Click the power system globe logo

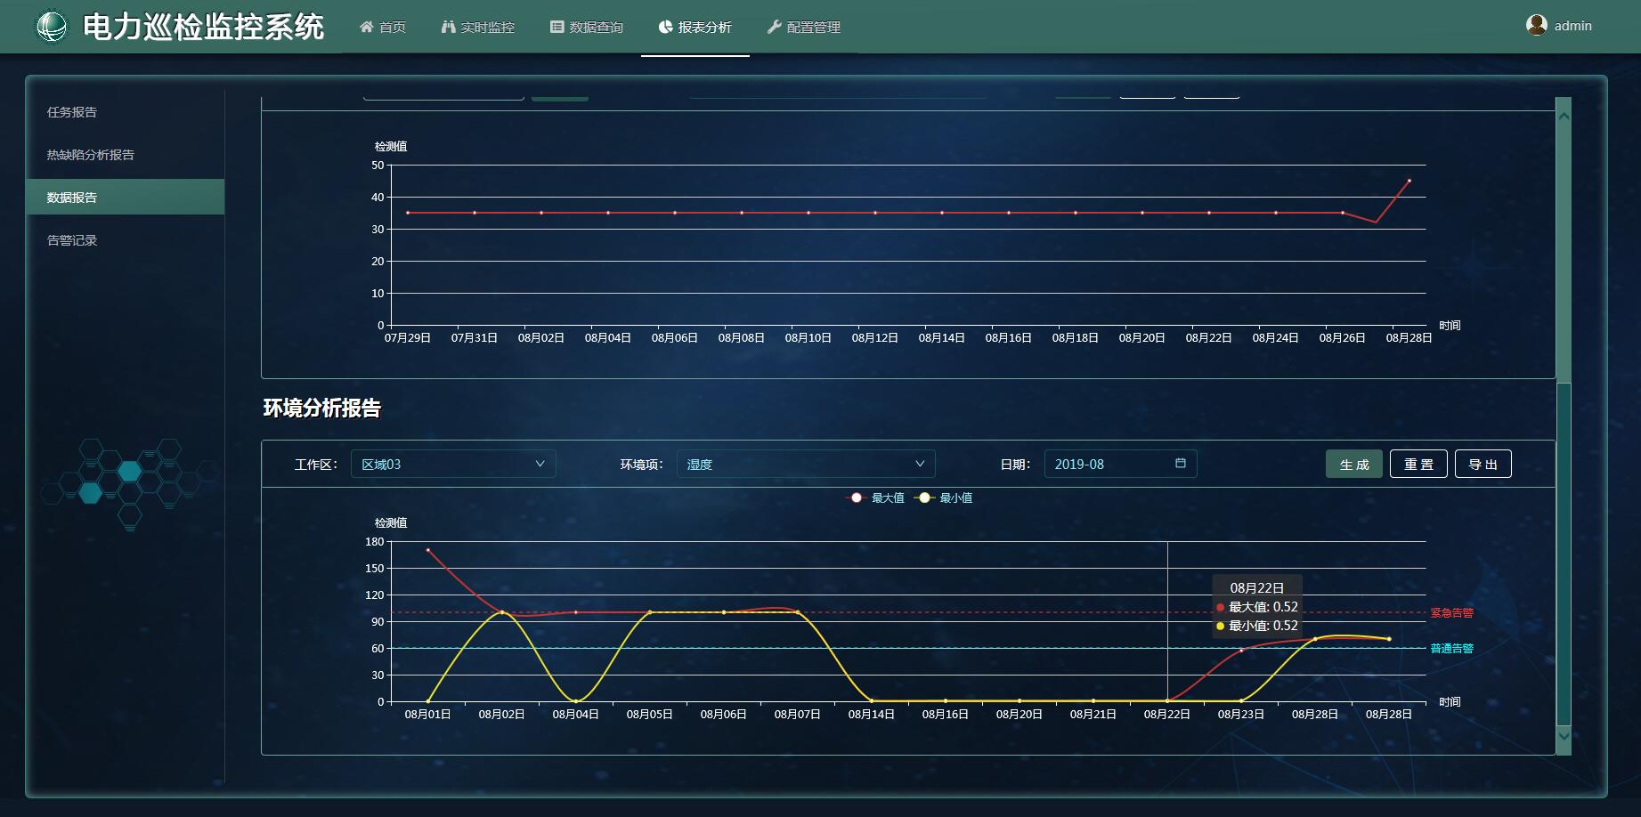[51, 27]
